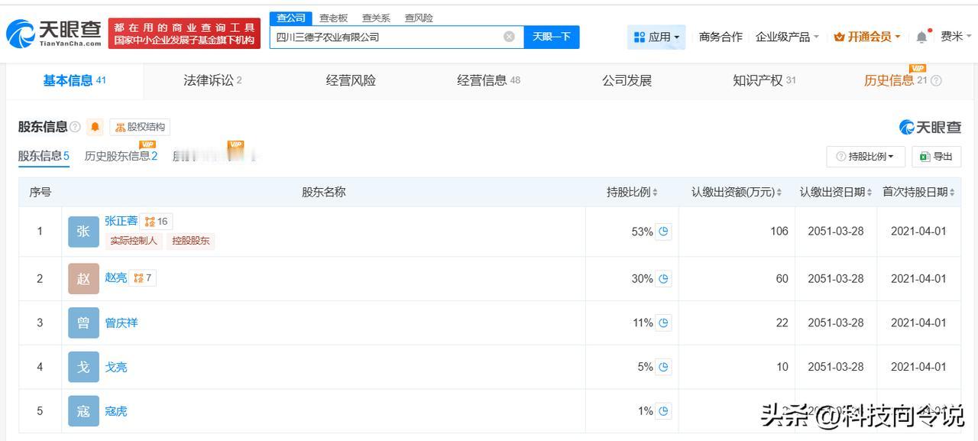Switch to the 基本信息 tab

pos(74,80)
